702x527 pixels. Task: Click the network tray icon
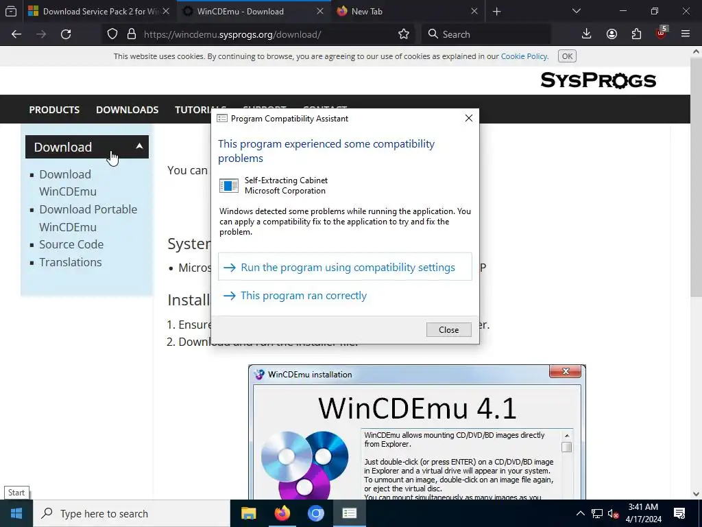pos(597,513)
